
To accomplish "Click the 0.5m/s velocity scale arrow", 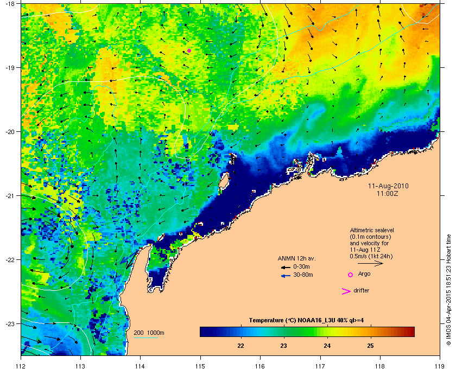I will pos(370,264).
